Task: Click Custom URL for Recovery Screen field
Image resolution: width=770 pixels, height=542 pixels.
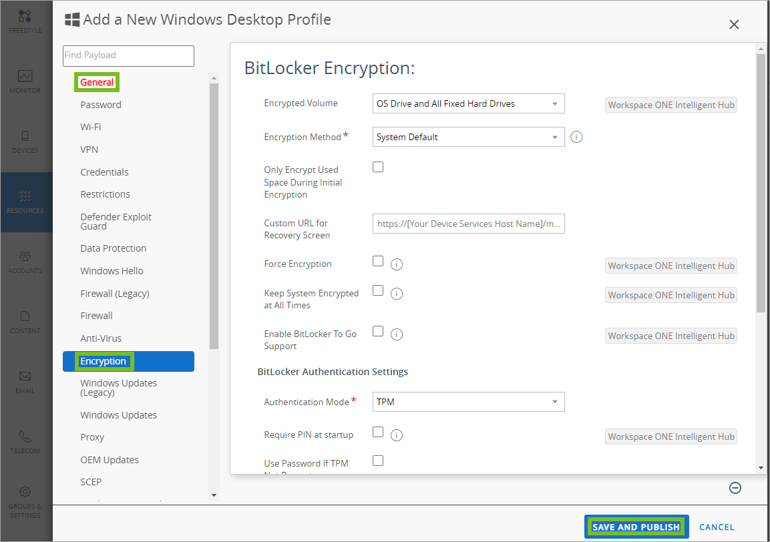Action: tap(469, 224)
